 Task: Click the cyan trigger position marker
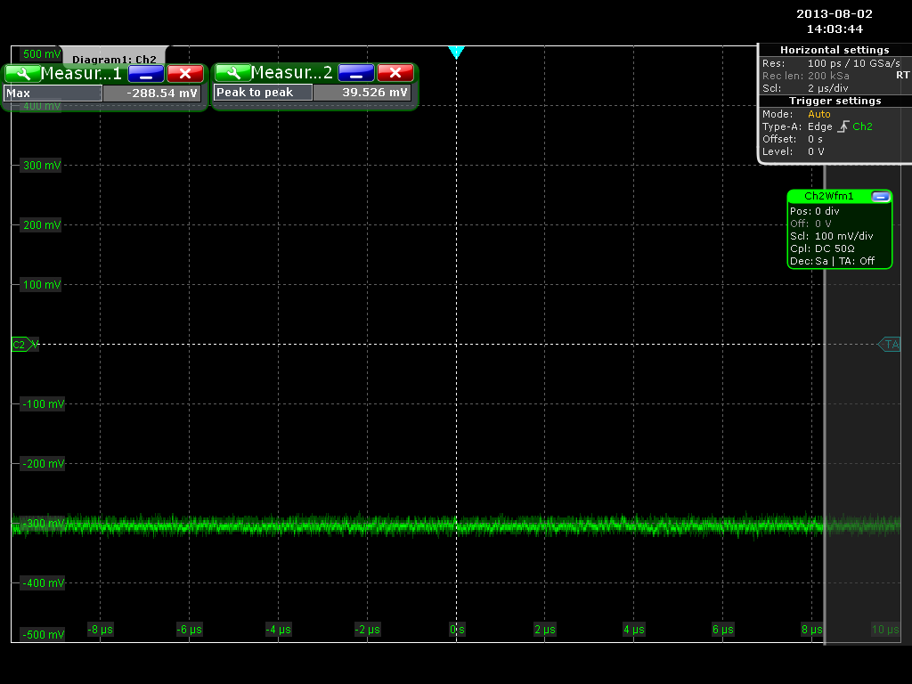456,53
